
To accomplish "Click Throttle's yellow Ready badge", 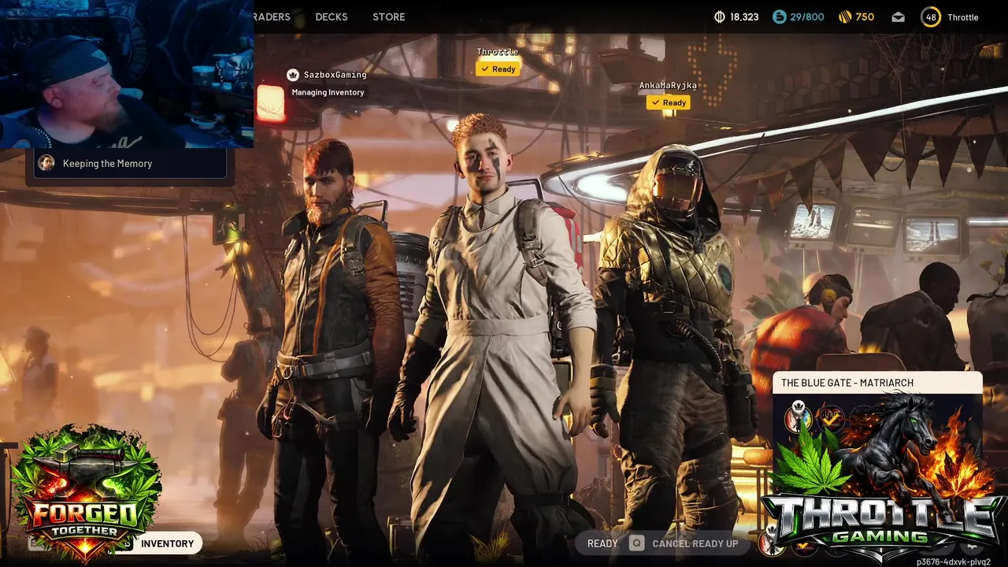I will 498,69.
